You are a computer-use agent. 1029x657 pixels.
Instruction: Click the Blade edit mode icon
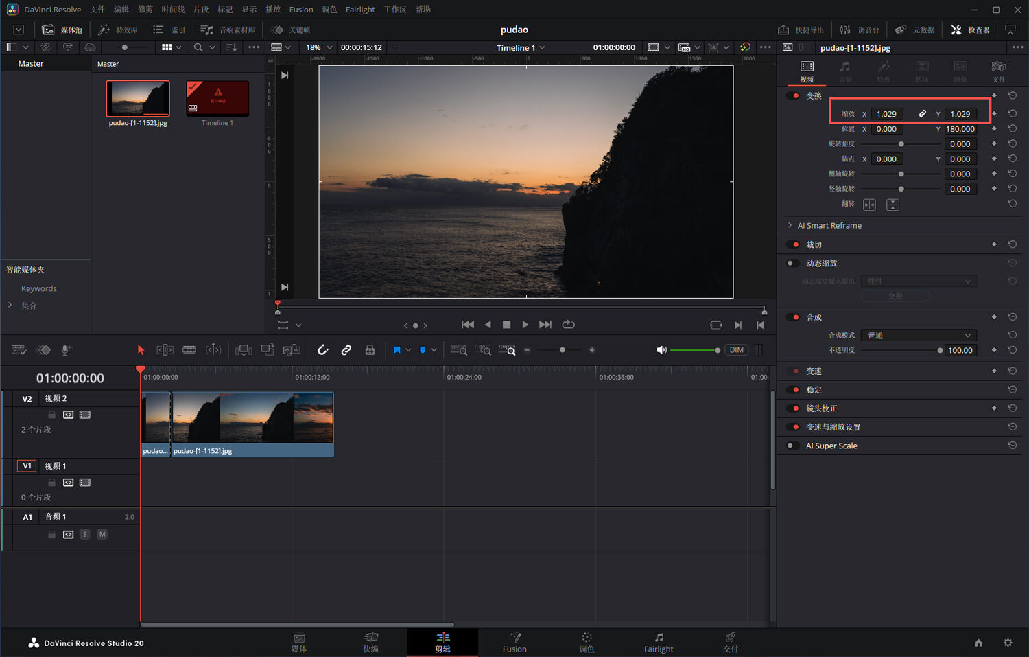pos(189,350)
